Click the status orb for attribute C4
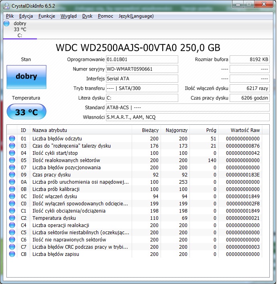 pyautogui.click(x=12, y=225)
